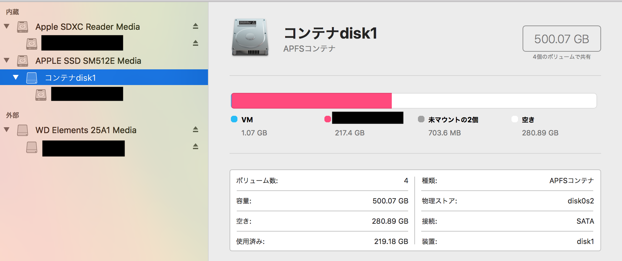Click the pink used-space bar segment
This screenshot has width=622, height=261.
click(x=311, y=101)
